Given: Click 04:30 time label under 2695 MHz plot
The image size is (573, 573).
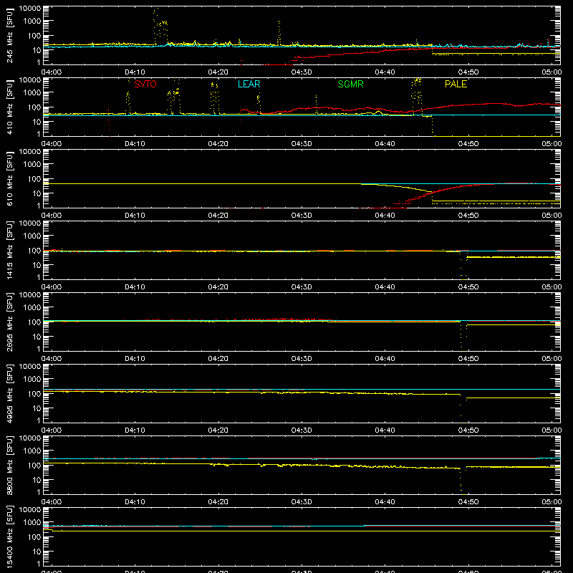Looking at the screenshot, I should click(x=302, y=359).
